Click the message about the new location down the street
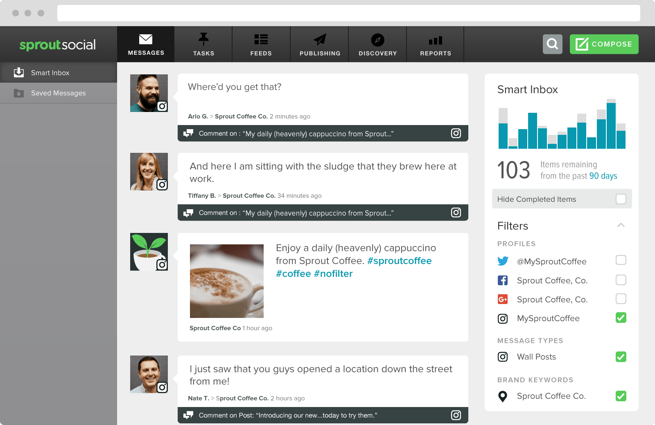655x425 pixels. click(x=321, y=375)
